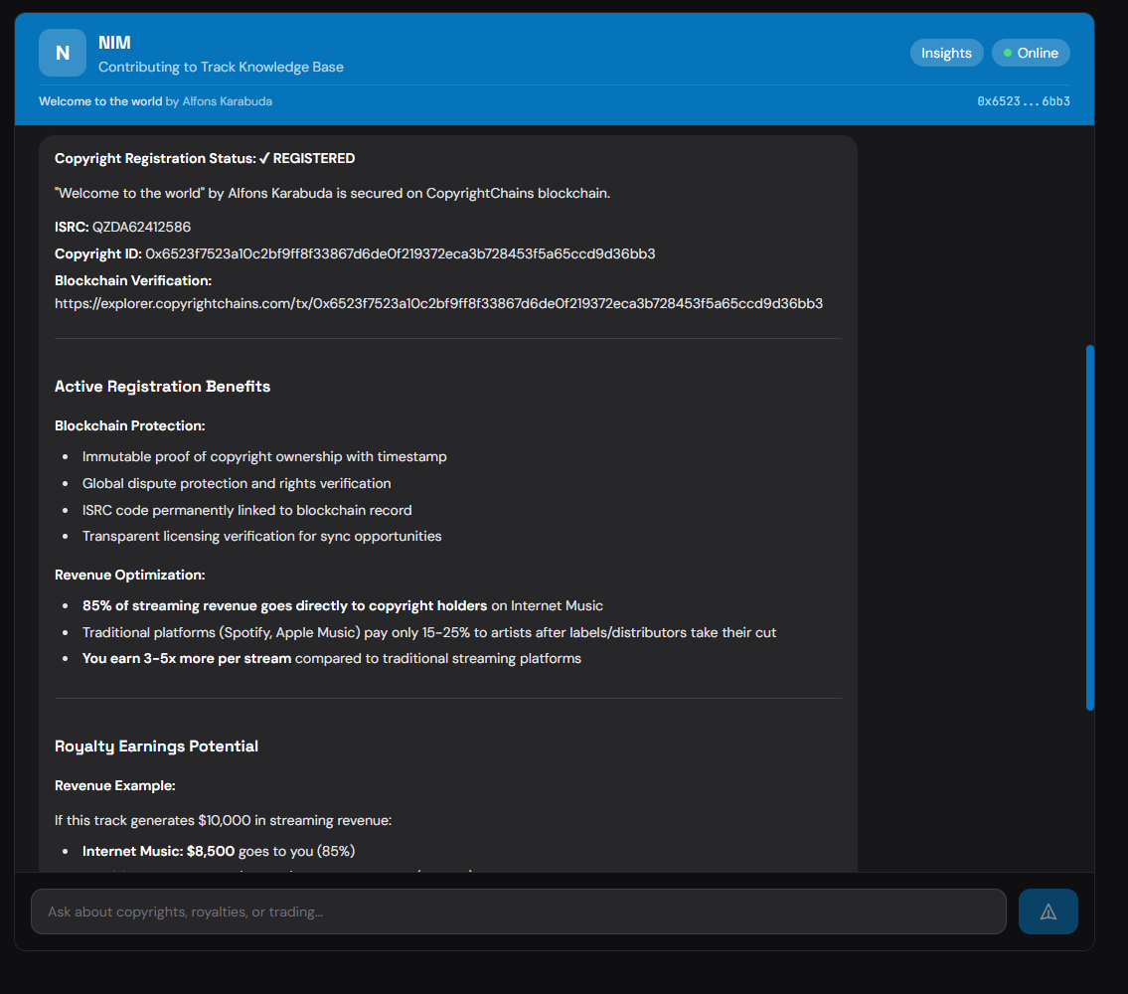Click the ISRC code QZDA62412586
Screen dimensions: 1128x994
click(141, 227)
